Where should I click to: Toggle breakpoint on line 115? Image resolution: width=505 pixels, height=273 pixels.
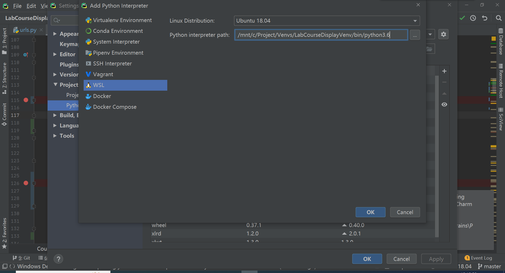tap(26, 100)
